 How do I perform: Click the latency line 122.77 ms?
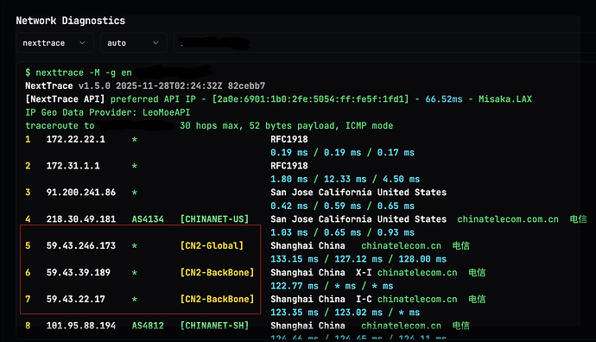(332, 286)
